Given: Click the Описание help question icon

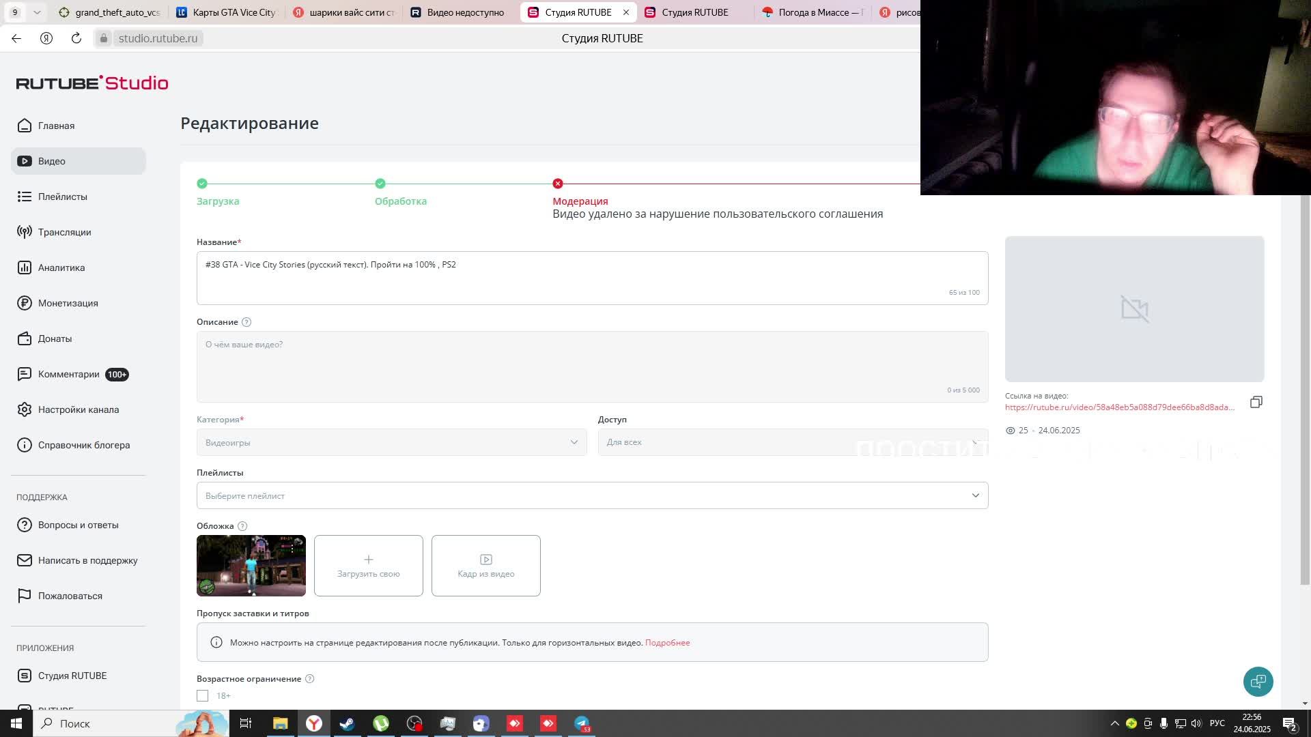Looking at the screenshot, I should pyautogui.click(x=246, y=322).
